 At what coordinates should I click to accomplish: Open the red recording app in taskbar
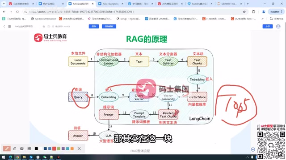tap(59, 157)
